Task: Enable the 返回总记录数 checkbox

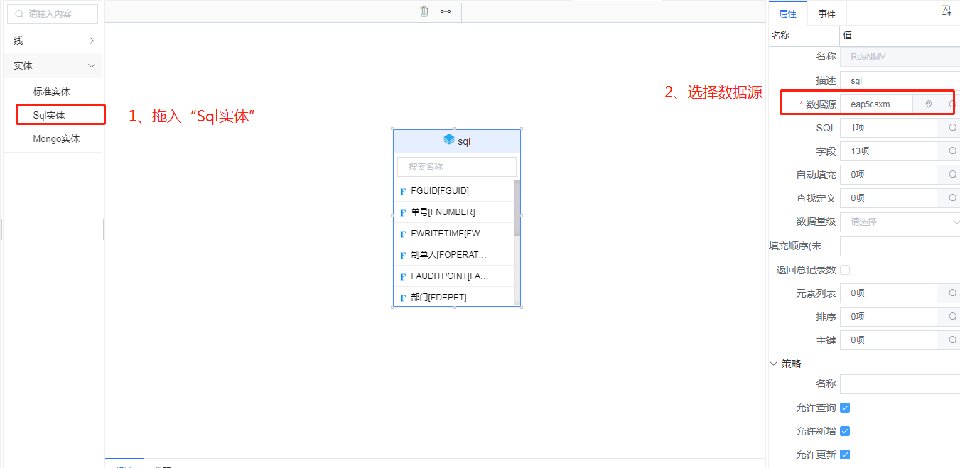Action: (x=845, y=270)
